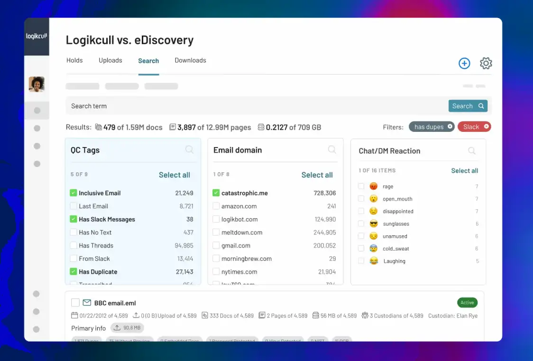This screenshot has height=361, width=533.
Task: Click the Primary info label
Action: coord(88,328)
